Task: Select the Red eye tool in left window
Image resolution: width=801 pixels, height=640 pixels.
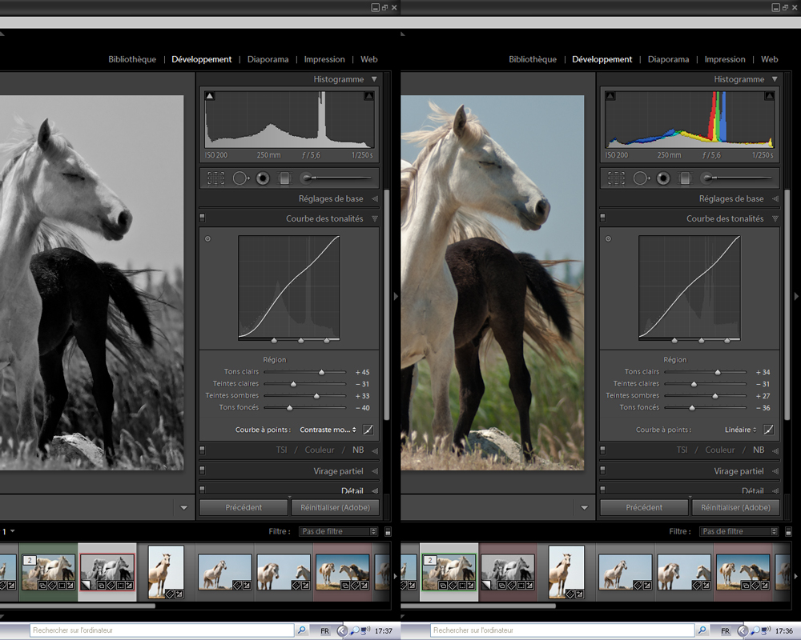Action: (263, 178)
